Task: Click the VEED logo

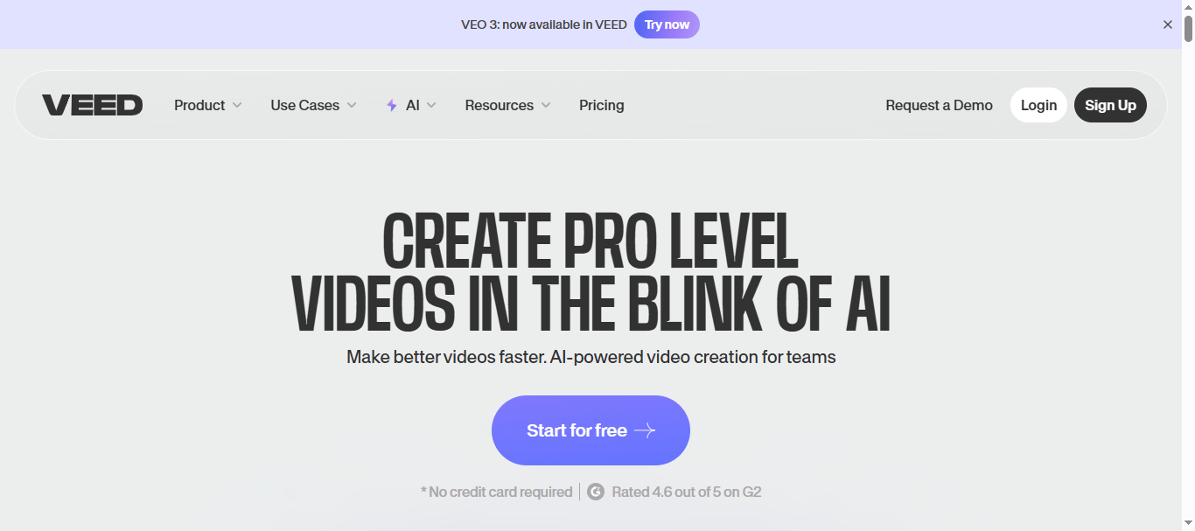Action: coord(92,105)
